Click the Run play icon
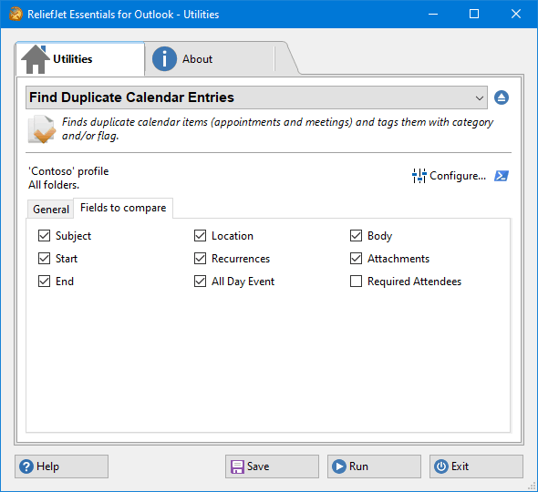 339,466
